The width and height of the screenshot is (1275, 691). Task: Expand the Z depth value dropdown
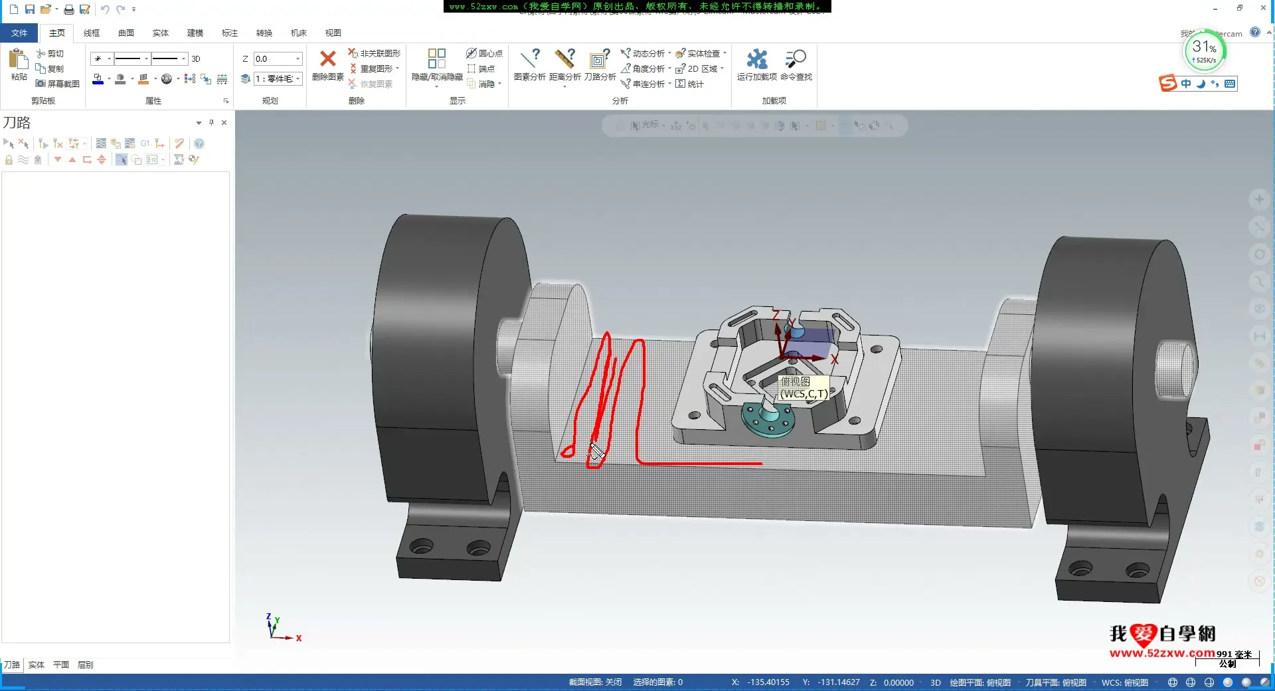[x=297, y=59]
